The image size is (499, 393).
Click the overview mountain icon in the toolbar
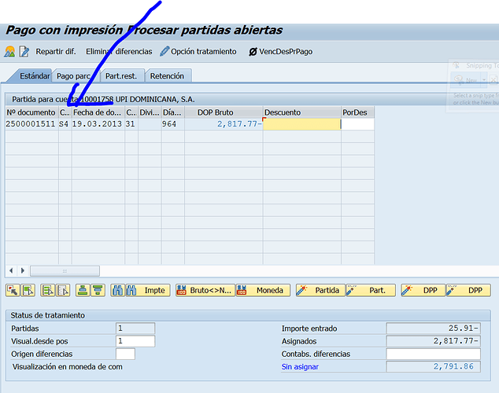click(x=9, y=51)
